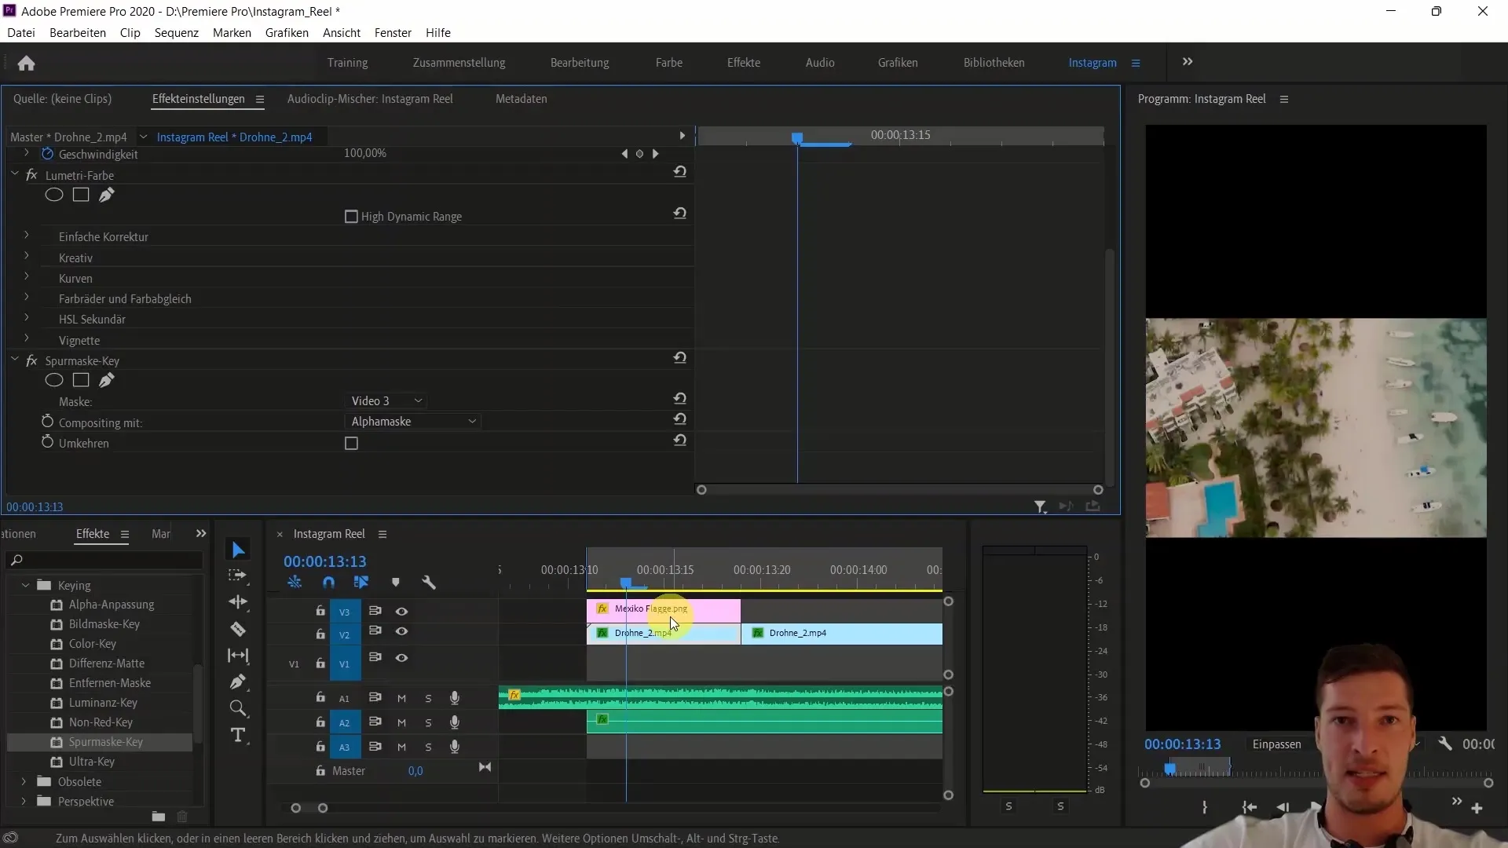Open the effect filter funnel icon
Screen dimensions: 1508x848
pos(1040,507)
